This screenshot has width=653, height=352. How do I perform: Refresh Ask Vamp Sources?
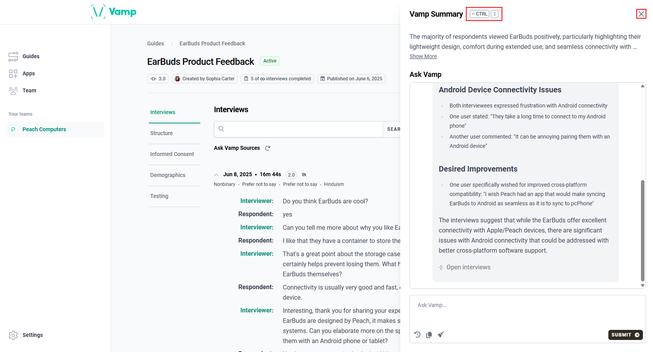(x=267, y=148)
